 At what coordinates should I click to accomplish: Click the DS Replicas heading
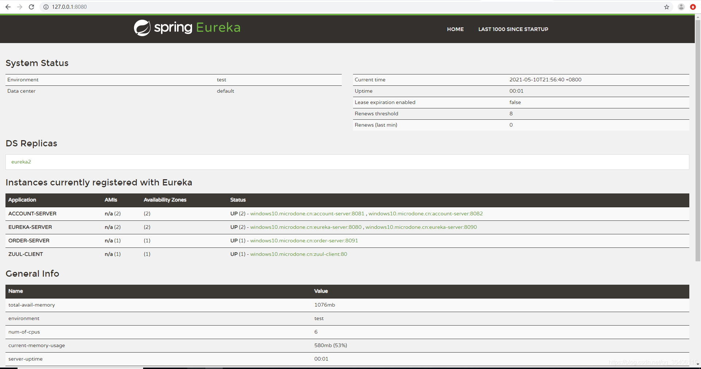pos(31,143)
